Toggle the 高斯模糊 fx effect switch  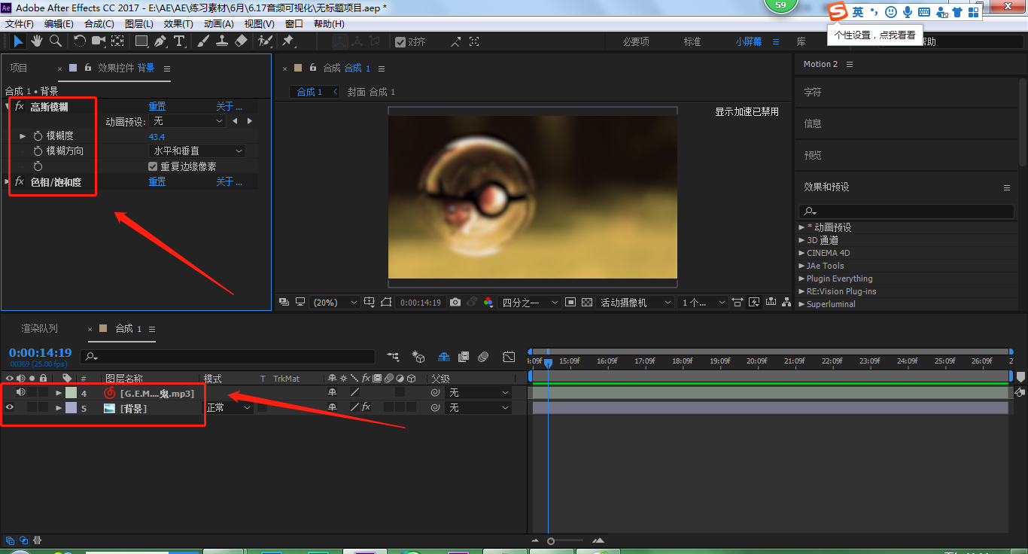(20, 106)
